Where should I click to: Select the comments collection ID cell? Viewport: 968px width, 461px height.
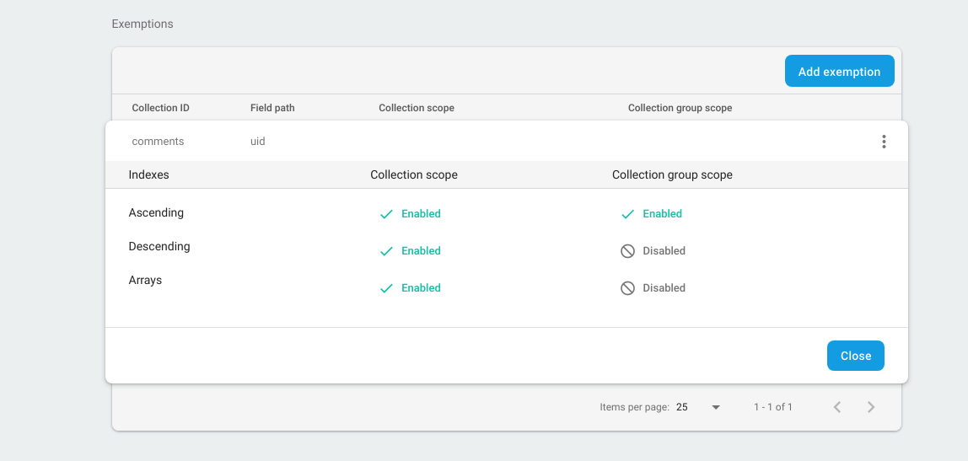tap(158, 142)
